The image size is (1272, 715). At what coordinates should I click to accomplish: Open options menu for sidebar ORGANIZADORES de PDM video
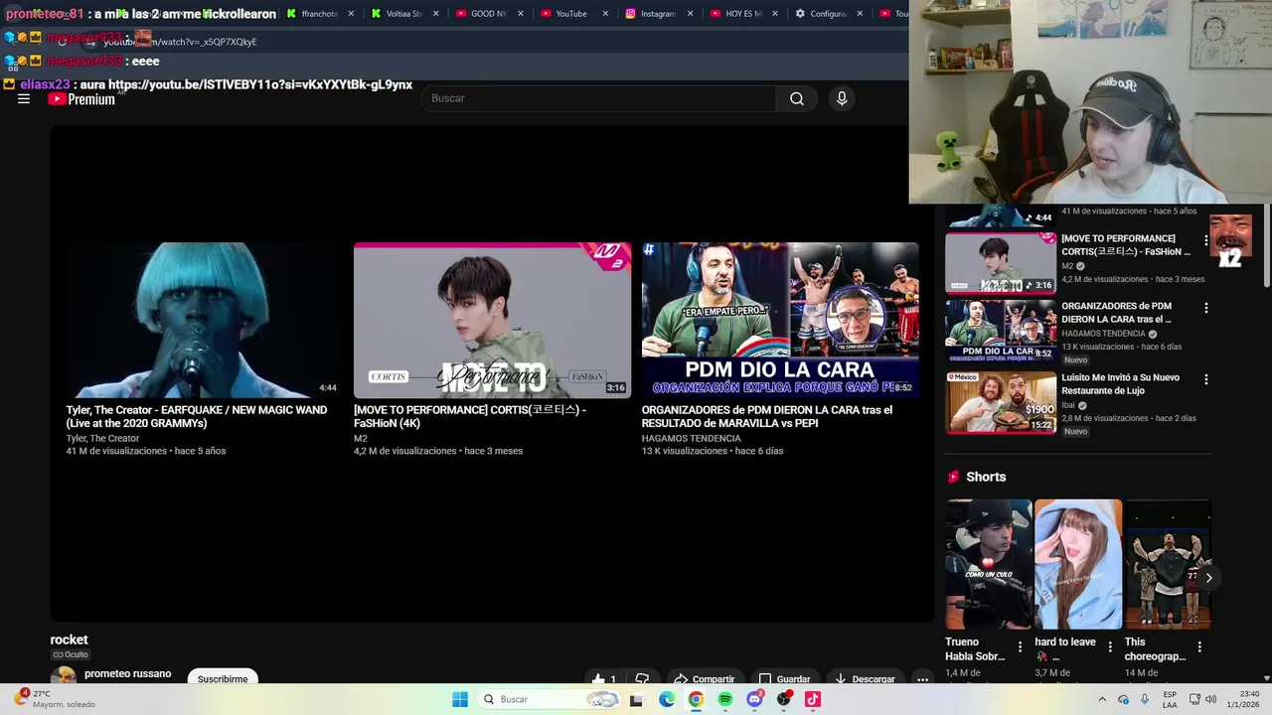(x=1206, y=308)
